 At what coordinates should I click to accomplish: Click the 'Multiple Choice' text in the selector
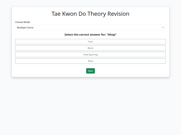coord(25,28)
